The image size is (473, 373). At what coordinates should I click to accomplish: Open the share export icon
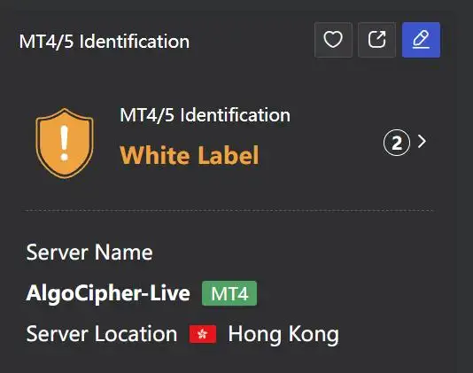click(x=376, y=40)
